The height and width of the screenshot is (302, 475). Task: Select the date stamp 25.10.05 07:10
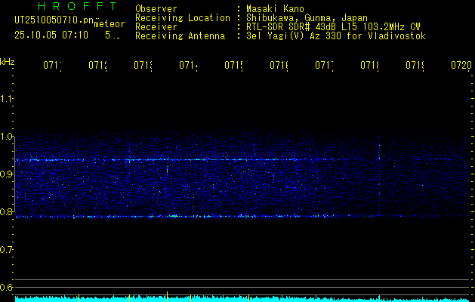[x=51, y=35]
